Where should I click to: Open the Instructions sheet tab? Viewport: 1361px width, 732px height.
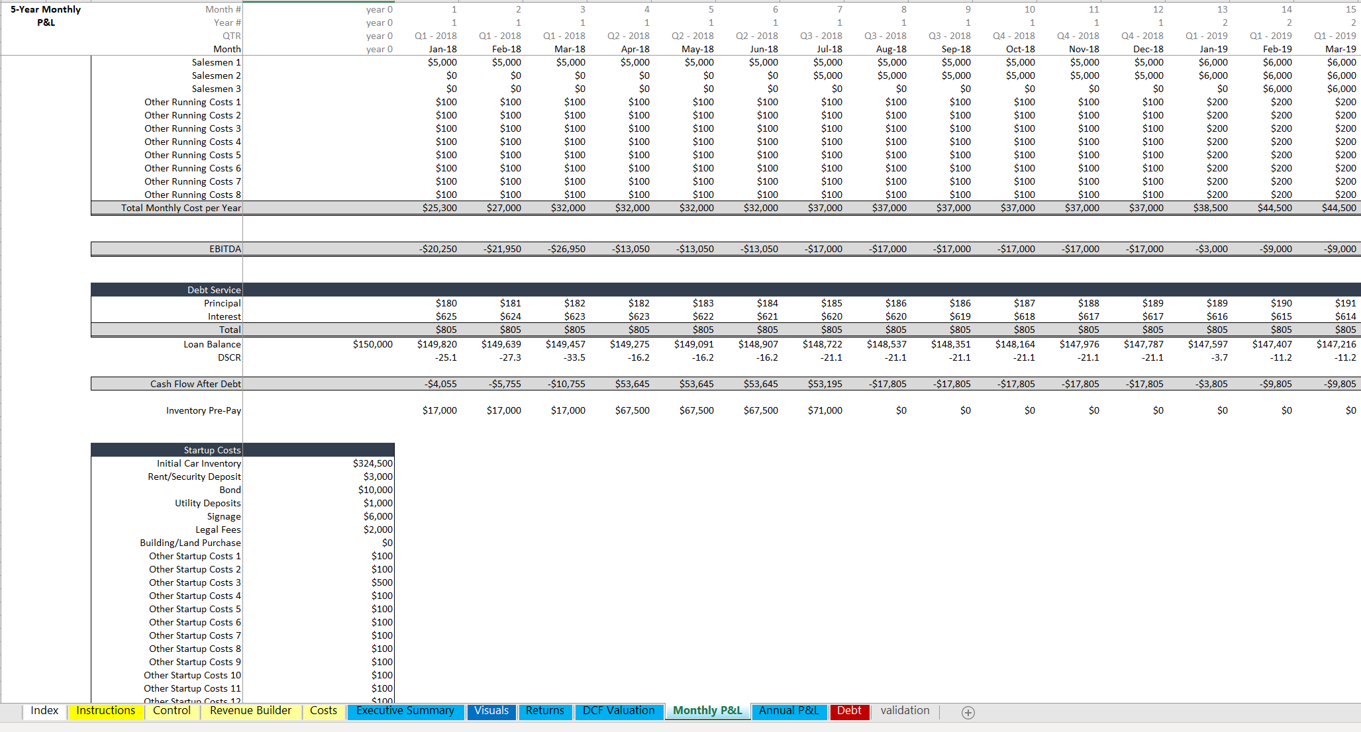(105, 711)
